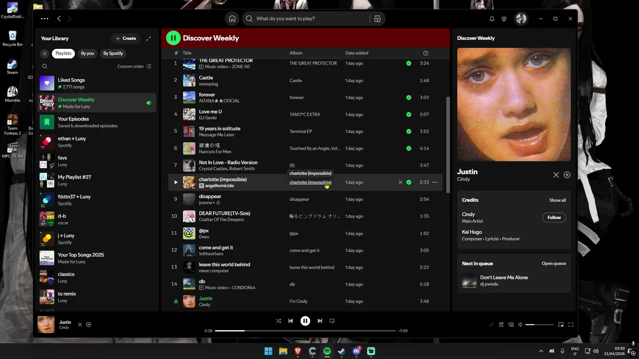Clear the library filters with X
Image resolution: width=639 pixels, height=359 pixels.
[44, 53]
